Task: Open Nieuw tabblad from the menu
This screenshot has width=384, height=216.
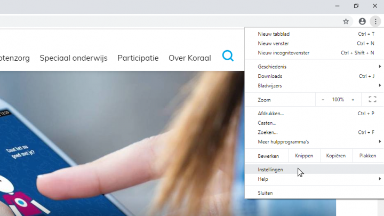Action: pos(315,34)
